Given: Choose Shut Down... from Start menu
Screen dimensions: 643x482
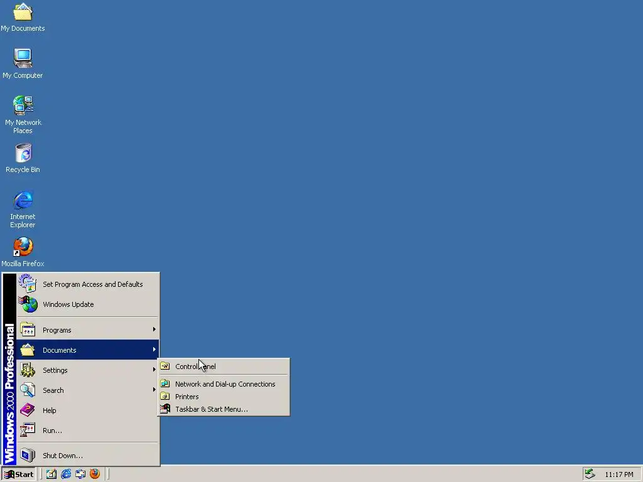Looking at the screenshot, I should [x=88, y=455].
